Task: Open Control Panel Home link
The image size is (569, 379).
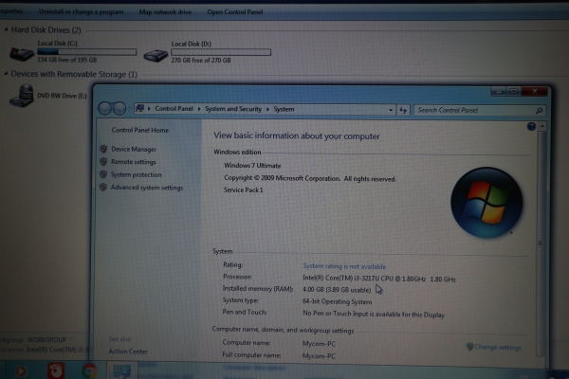Action: pyautogui.click(x=139, y=130)
